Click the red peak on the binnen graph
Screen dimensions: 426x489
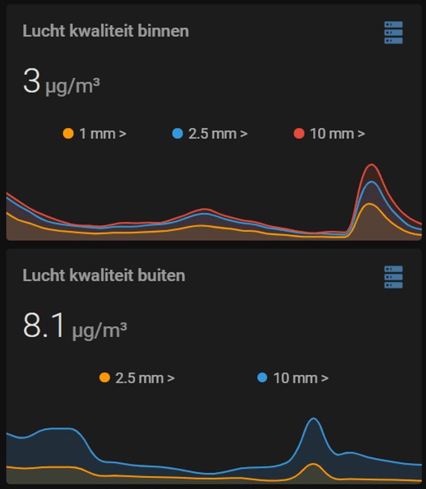click(371, 165)
